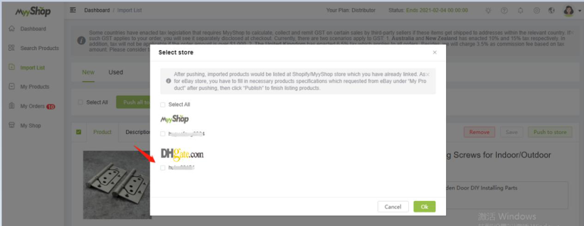Switch to the Used tab
The height and width of the screenshot is (226, 584).
tap(116, 72)
